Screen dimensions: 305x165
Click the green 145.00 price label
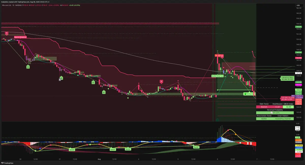(298, 53)
